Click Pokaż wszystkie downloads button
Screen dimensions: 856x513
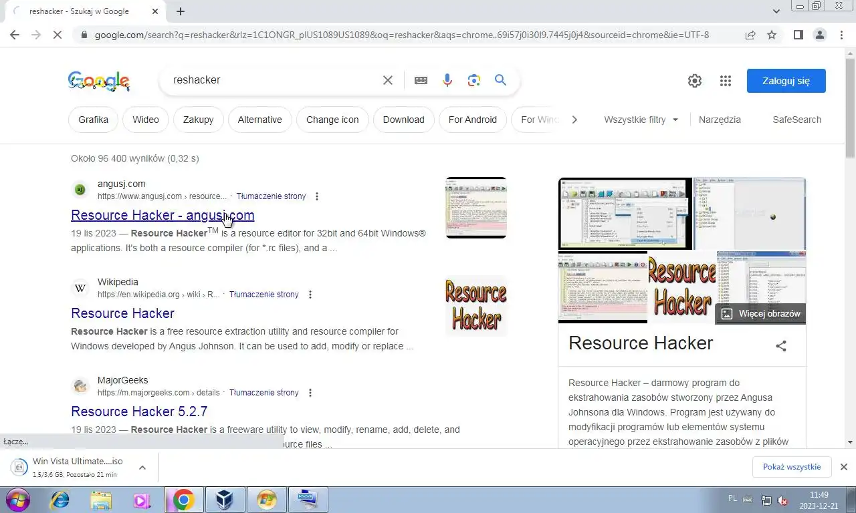point(792,467)
